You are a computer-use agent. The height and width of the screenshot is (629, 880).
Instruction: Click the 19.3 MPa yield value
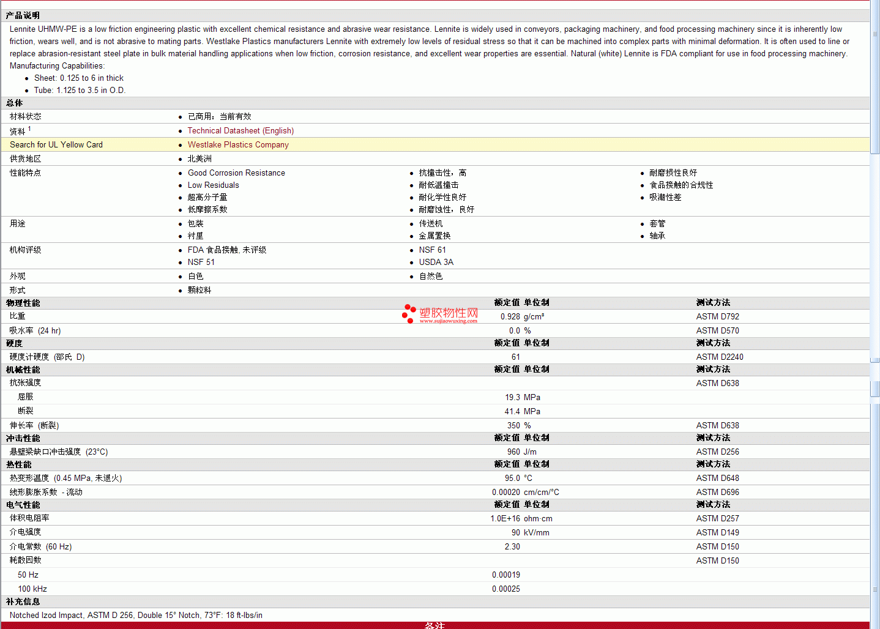click(523, 397)
